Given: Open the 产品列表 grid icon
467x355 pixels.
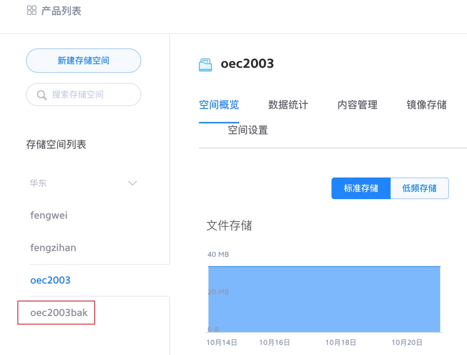Looking at the screenshot, I should pyautogui.click(x=32, y=10).
